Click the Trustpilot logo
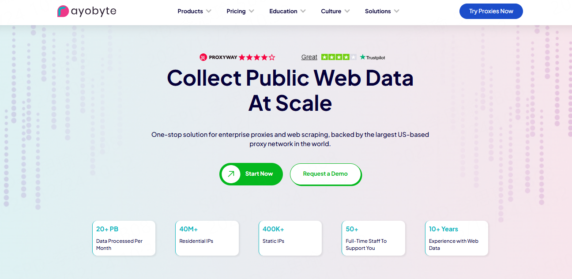This screenshot has height=279, width=572. tap(373, 57)
